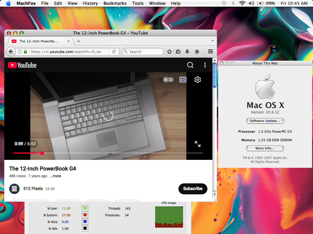The height and width of the screenshot is (234, 313).
Task: Click the green User color swatch
Action: [85, 208]
